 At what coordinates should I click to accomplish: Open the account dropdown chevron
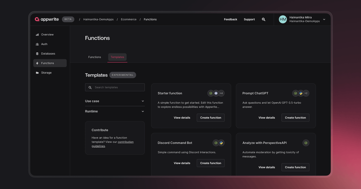point(324,19)
